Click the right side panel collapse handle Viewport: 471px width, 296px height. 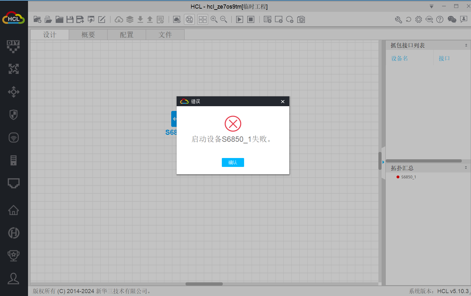click(383, 162)
